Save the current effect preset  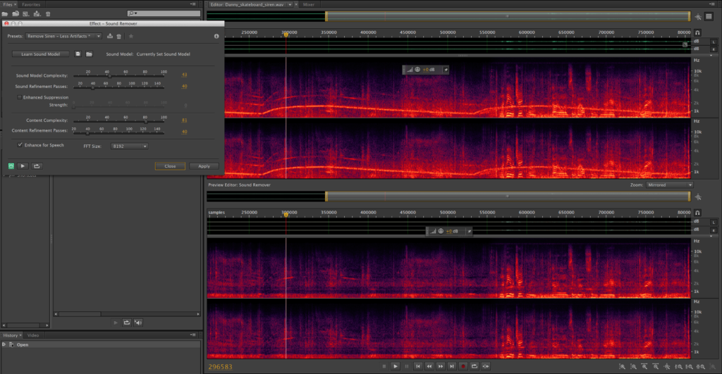110,36
